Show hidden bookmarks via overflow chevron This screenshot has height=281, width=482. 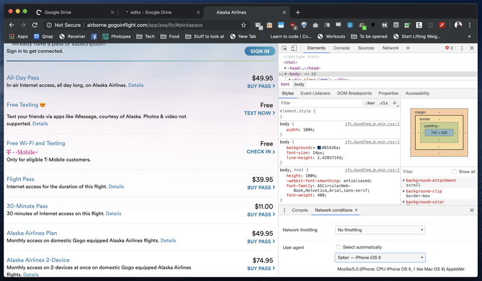(469, 36)
